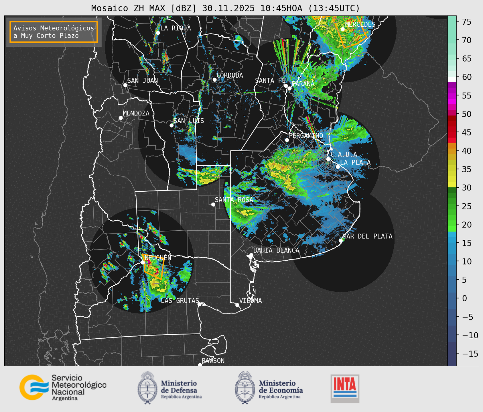Click the LAS GRUTAS city label
Image resolution: width=483 pixels, height=412 pixels.
[180, 301]
